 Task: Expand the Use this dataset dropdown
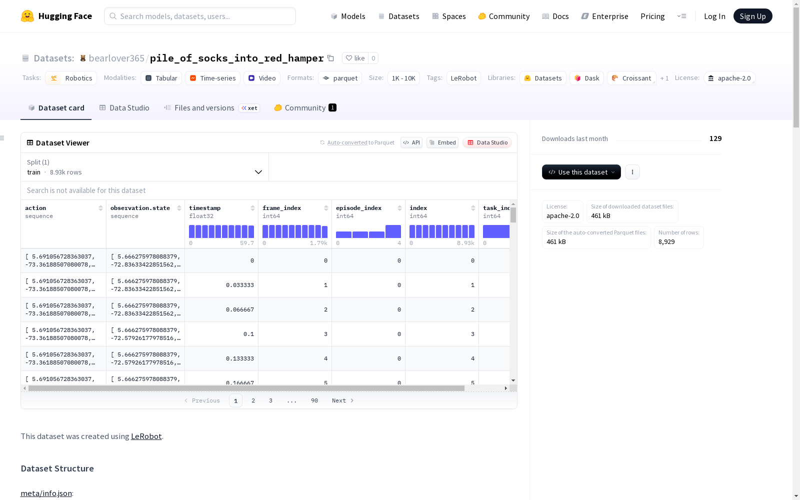click(581, 172)
